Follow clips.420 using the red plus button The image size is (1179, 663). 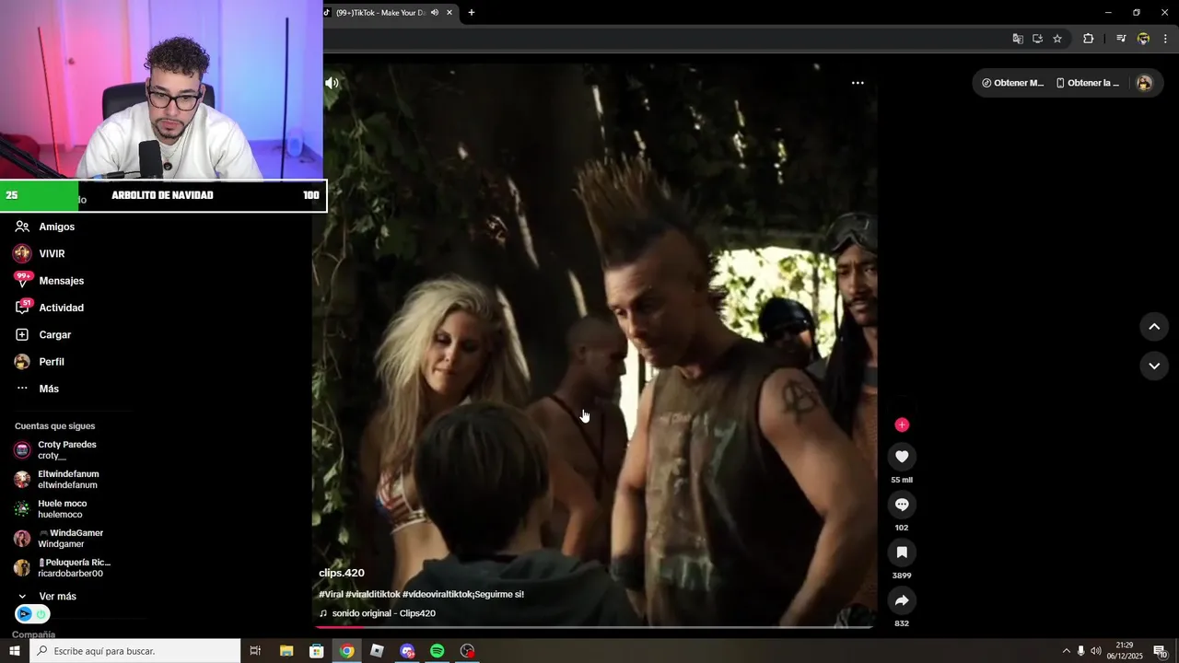pyautogui.click(x=902, y=425)
